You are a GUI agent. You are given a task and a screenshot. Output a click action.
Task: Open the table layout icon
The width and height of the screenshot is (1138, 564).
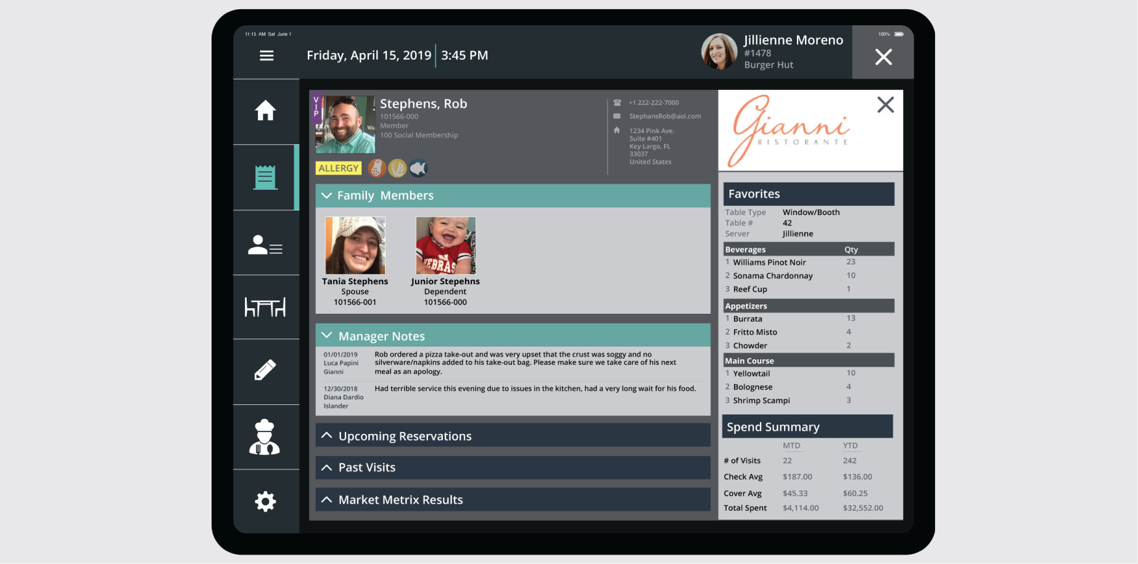(x=265, y=307)
